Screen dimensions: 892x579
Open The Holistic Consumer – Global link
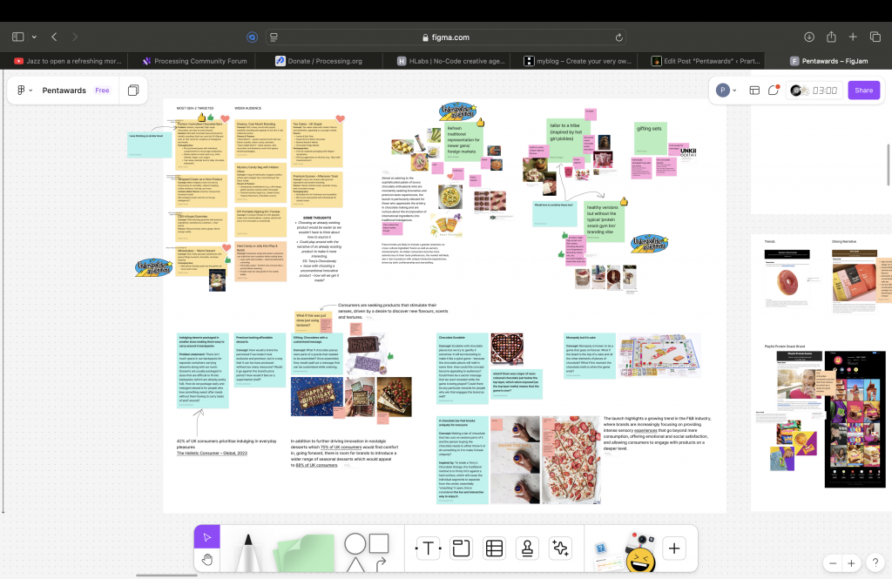(212, 454)
